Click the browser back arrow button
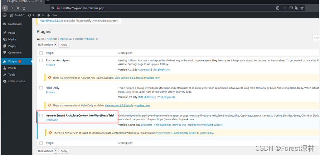Viewport: 320px width, 155px height. pyautogui.click(x=5, y=8)
